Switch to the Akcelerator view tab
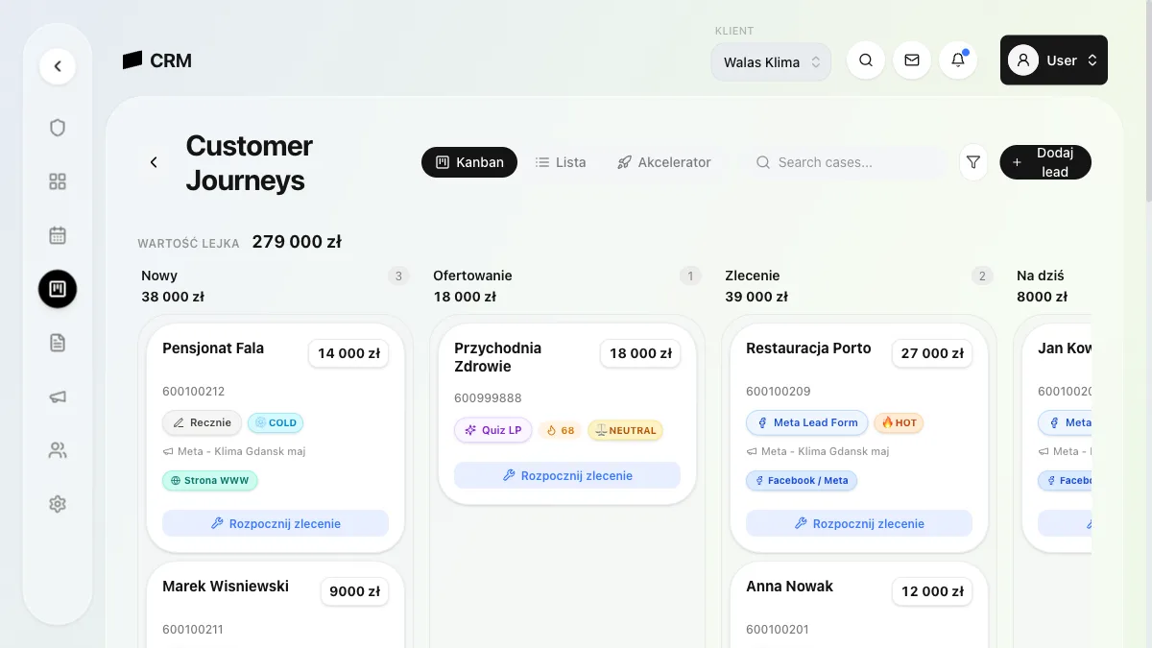The width and height of the screenshot is (1152, 648). pyautogui.click(x=664, y=162)
